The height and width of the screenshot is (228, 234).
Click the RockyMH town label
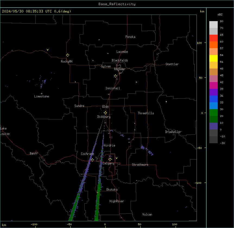(67, 61)
